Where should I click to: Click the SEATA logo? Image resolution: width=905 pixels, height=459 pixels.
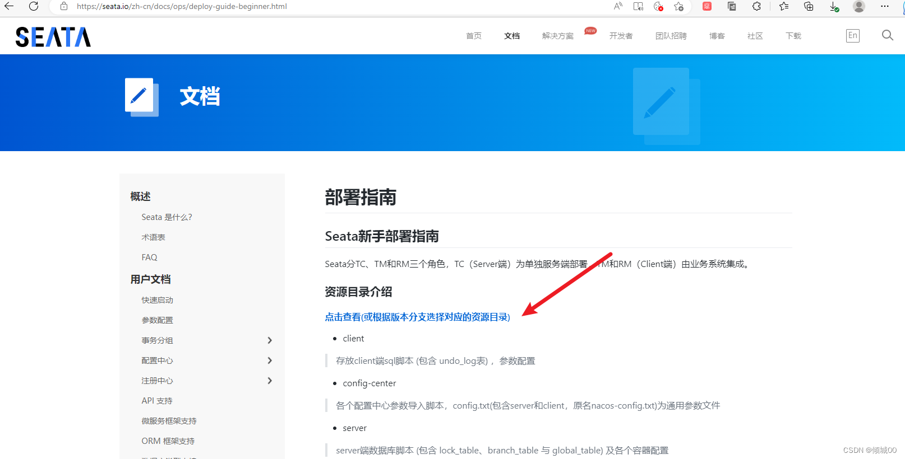point(53,37)
